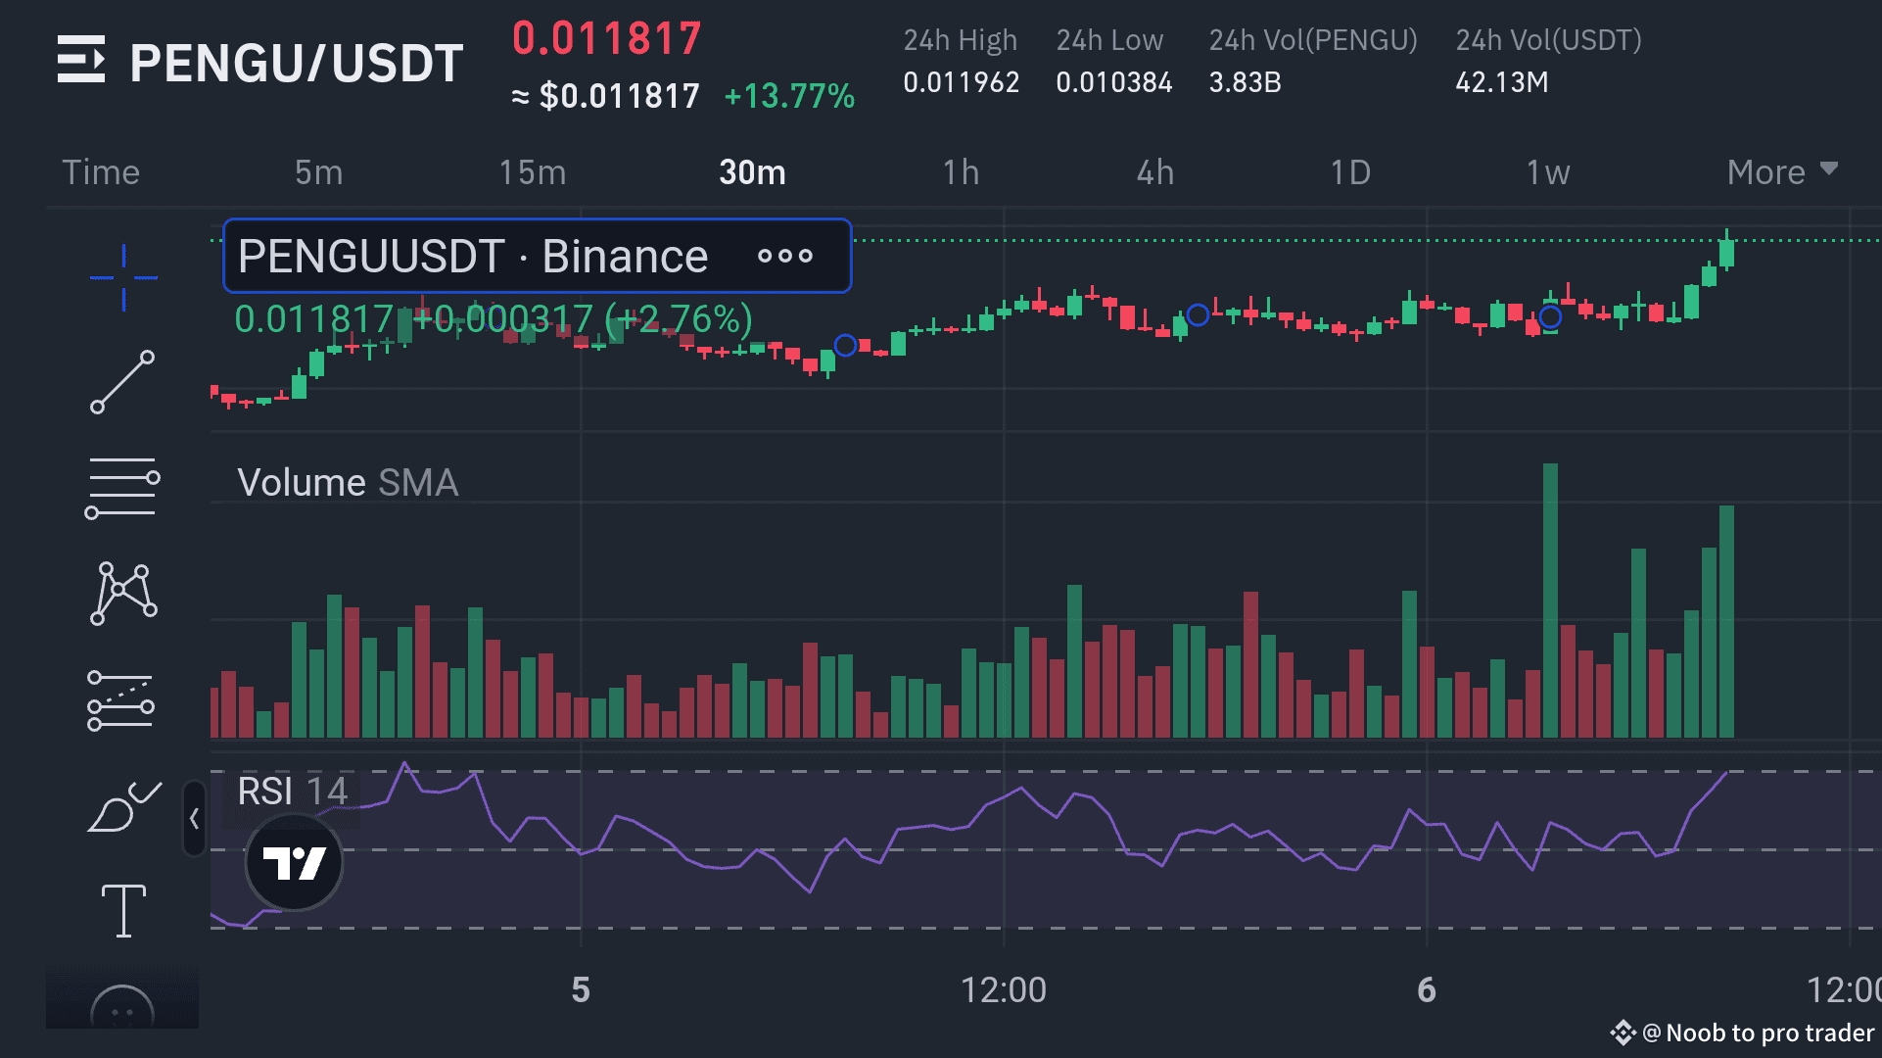Expand the More intervals dropdown
Image resolution: width=1882 pixels, height=1058 pixels.
[x=1781, y=172]
